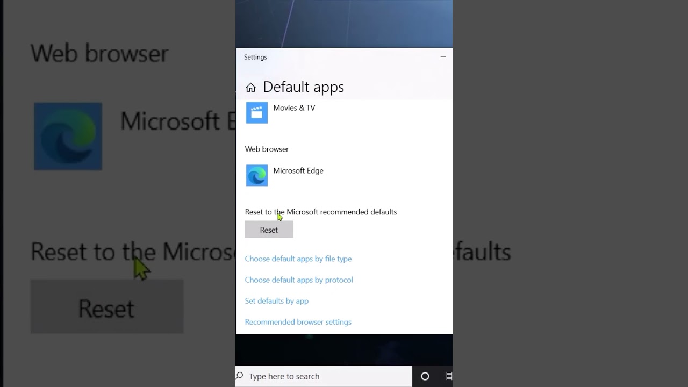Click the large Edge icon in blurred background

pos(68,137)
